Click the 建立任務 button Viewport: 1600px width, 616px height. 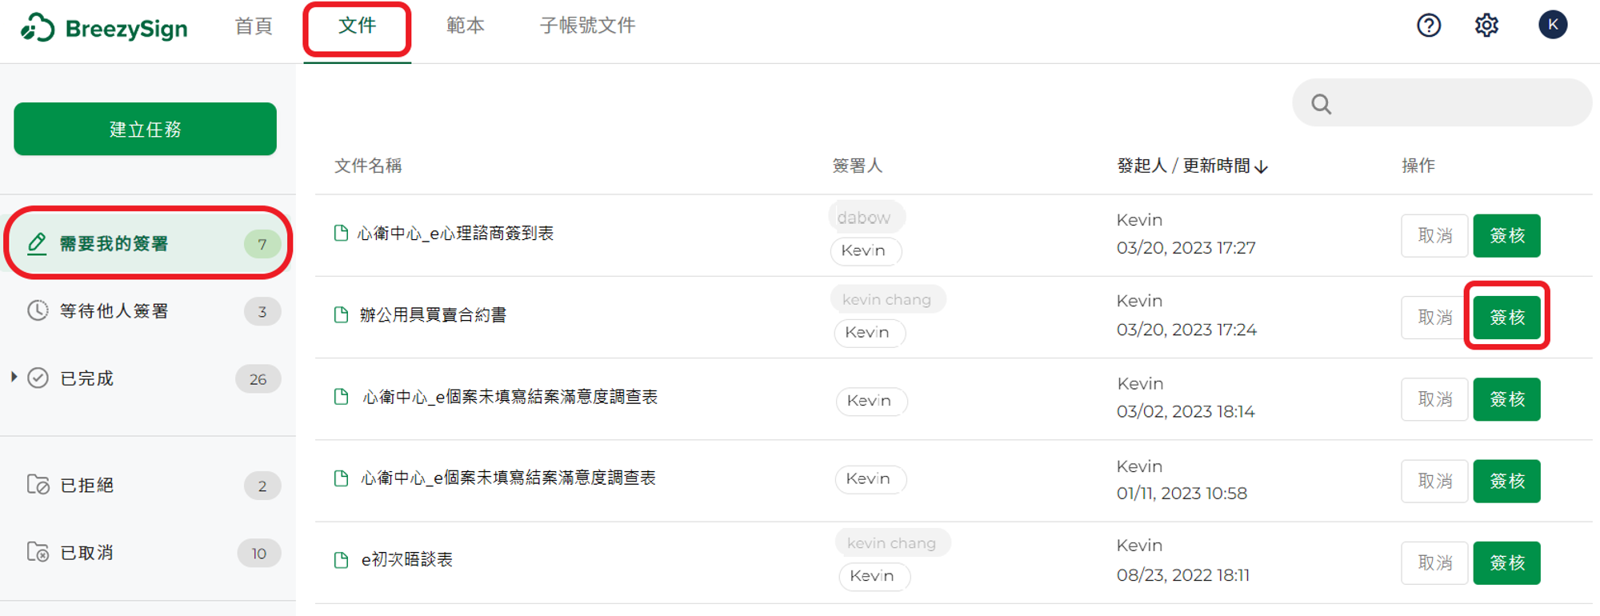pyautogui.click(x=145, y=129)
